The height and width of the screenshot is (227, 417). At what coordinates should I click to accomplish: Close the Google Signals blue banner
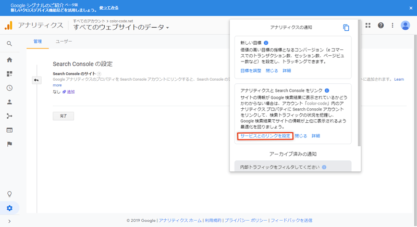pyautogui.click(x=411, y=8)
